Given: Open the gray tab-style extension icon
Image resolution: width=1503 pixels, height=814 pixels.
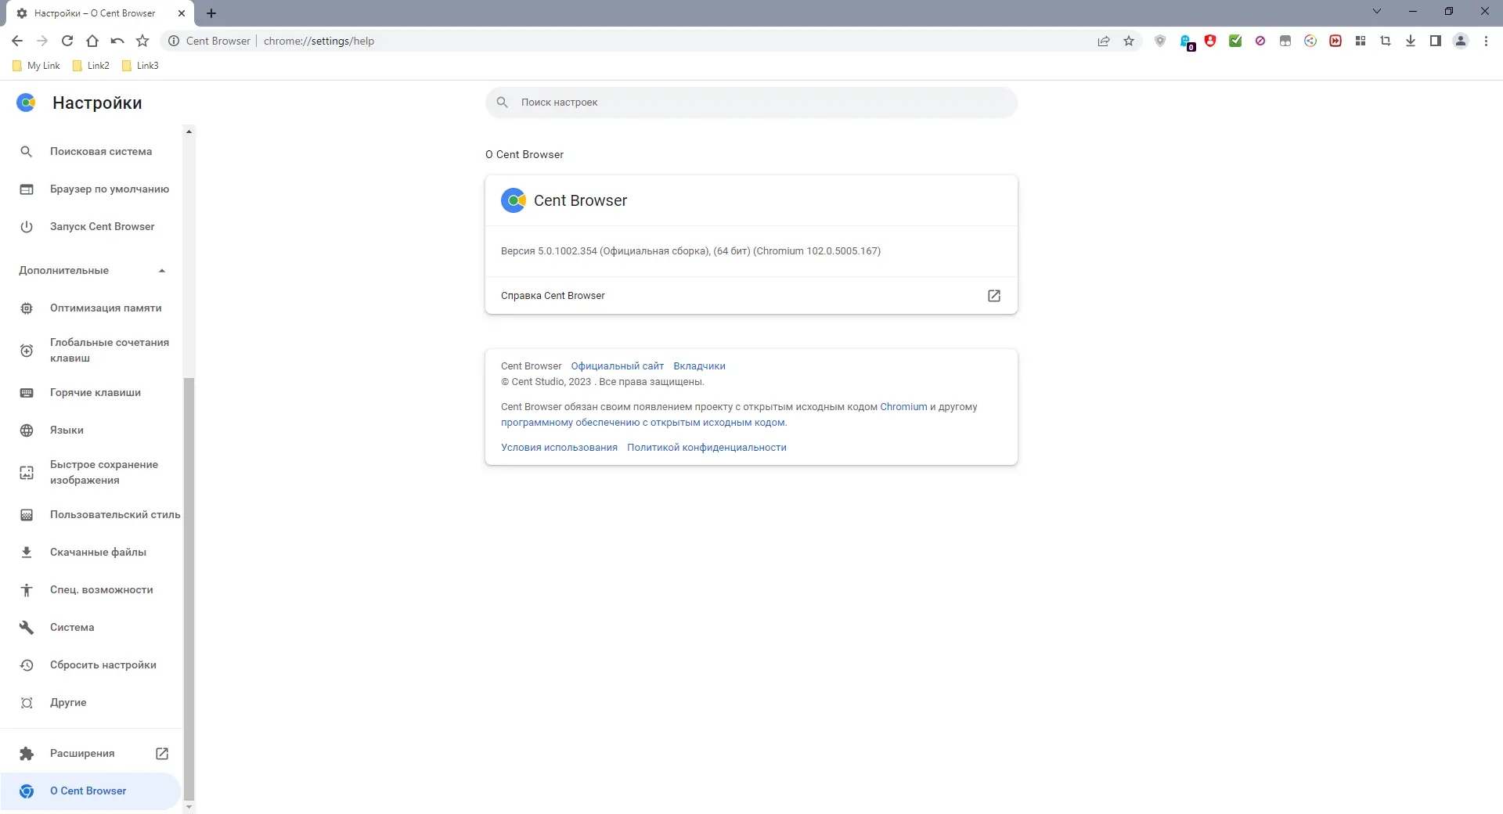Looking at the screenshot, I should (1285, 41).
